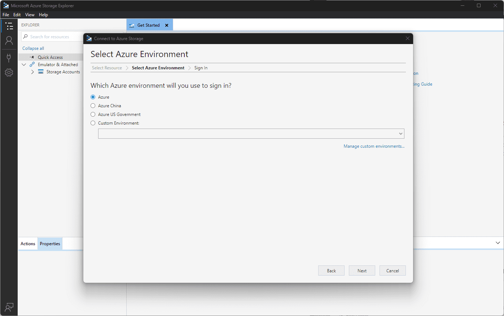Open the Edit menu
Screen dimensions: 504x316
tap(17, 15)
